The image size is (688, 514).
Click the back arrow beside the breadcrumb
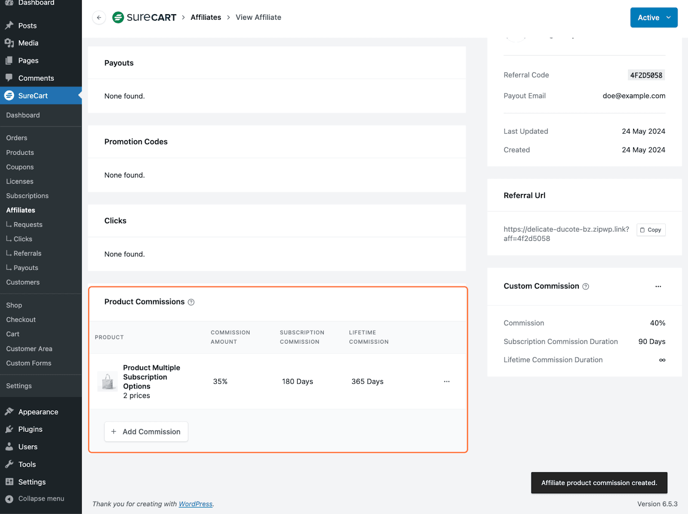tap(99, 17)
